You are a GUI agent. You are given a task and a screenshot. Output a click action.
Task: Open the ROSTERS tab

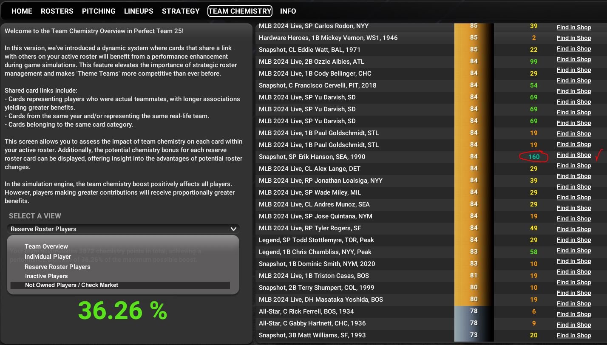pyautogui.click(x=57, y=11)
